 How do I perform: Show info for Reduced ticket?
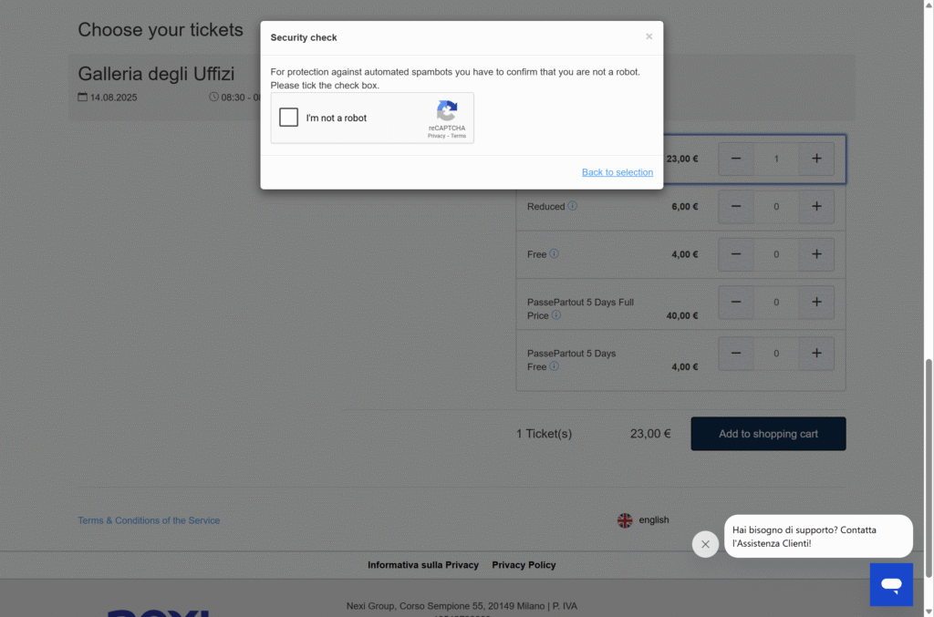coord(572,206)
